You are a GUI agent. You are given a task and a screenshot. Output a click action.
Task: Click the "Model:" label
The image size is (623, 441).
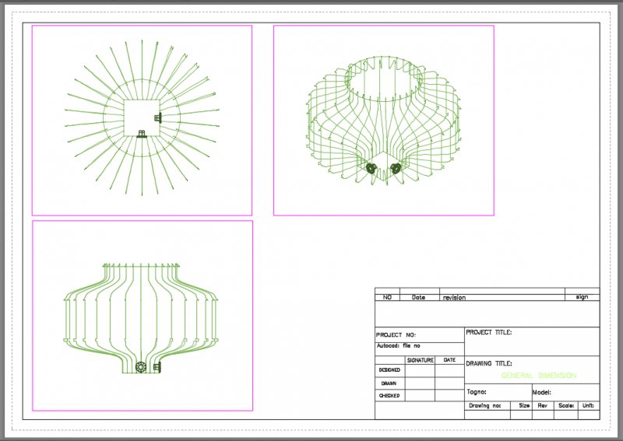[541, 392]
